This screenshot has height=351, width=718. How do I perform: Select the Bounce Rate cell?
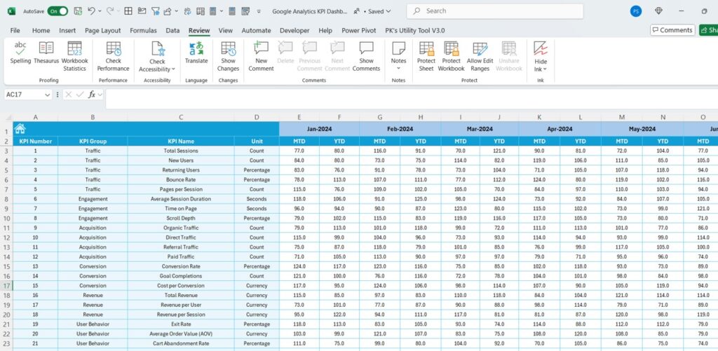point(181,179)
